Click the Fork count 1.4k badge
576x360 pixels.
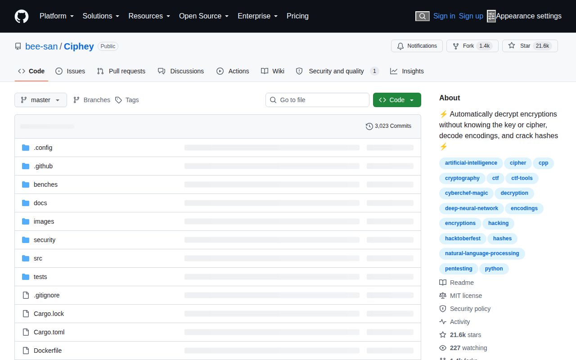(484, 46)
